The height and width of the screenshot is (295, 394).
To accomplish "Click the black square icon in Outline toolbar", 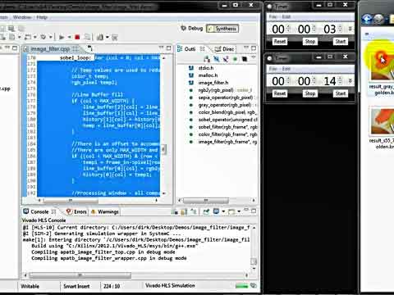I will [245, 59].
